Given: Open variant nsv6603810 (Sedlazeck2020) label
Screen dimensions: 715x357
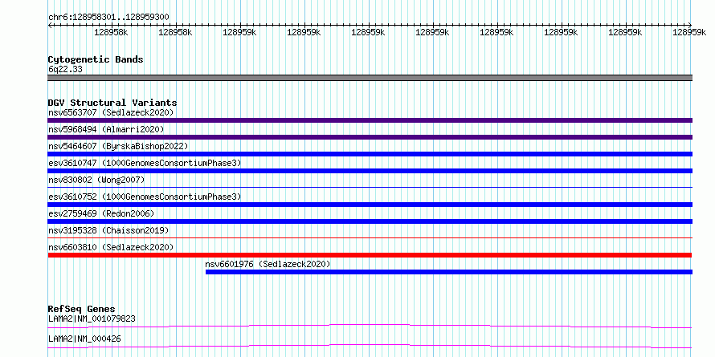Looking at the screenshot, I should click(x=111, y=247).
